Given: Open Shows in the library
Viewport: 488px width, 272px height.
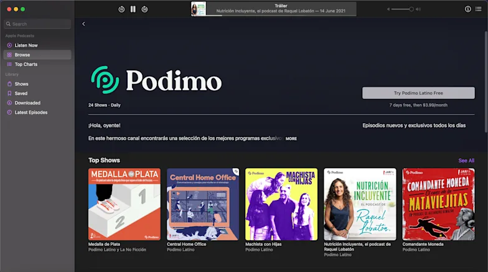Looking at the screenshot, I should pos(37,84).
